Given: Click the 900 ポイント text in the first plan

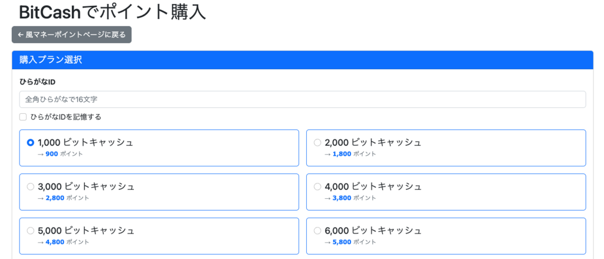Looking at the screenshot, I should 64,154.
